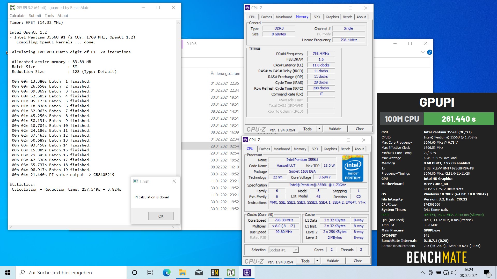Click the upper CPU-Z title bar icon
The image size is (497, 279).
[x=247, y=8]
